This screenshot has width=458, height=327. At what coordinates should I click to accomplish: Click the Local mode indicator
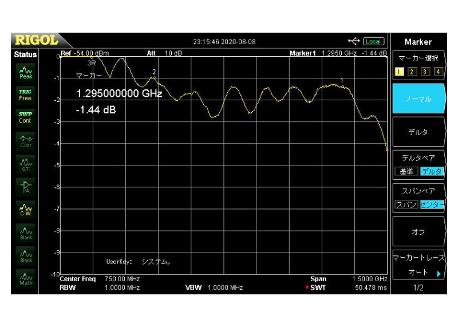coord(373,41)
